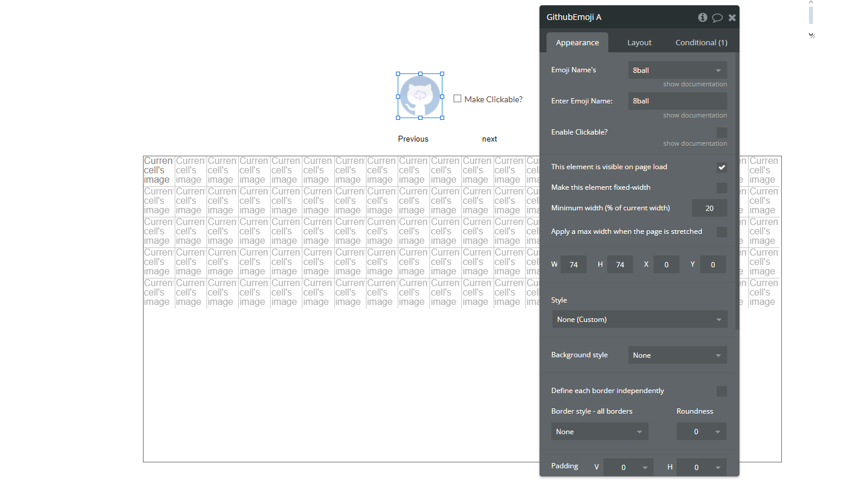
Task: Open the Conditional (1) tab
Action: coord(701,42)
